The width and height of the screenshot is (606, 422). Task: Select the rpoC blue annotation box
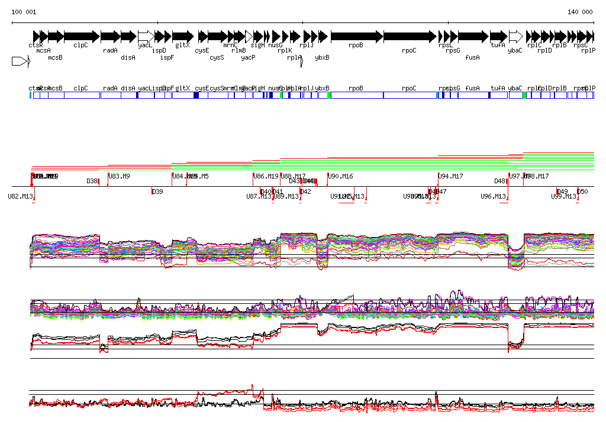pyautogui.click(x=410, y=95)
